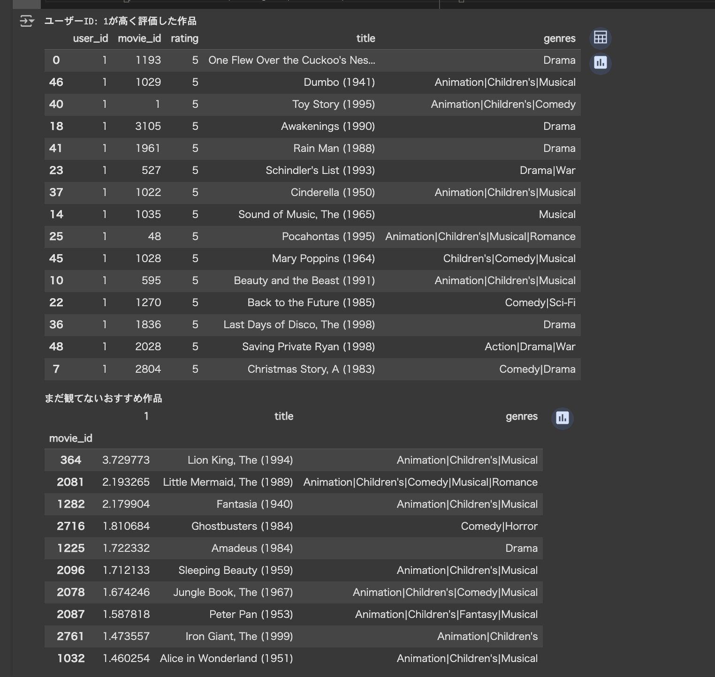Viewport: 715px width, 677px height.
Task: Click movie_id 2081 in recommendations table
Action: pyautogui.click(x=70, y=482)
